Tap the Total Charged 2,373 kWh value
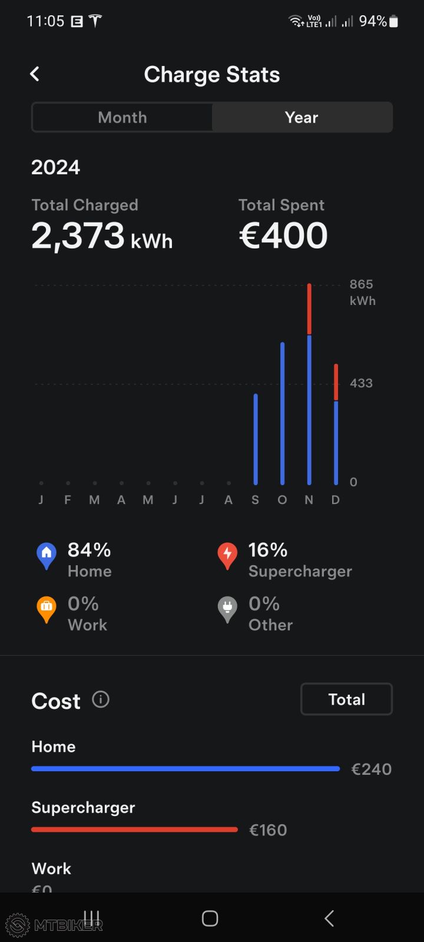 tap(102, 235)
